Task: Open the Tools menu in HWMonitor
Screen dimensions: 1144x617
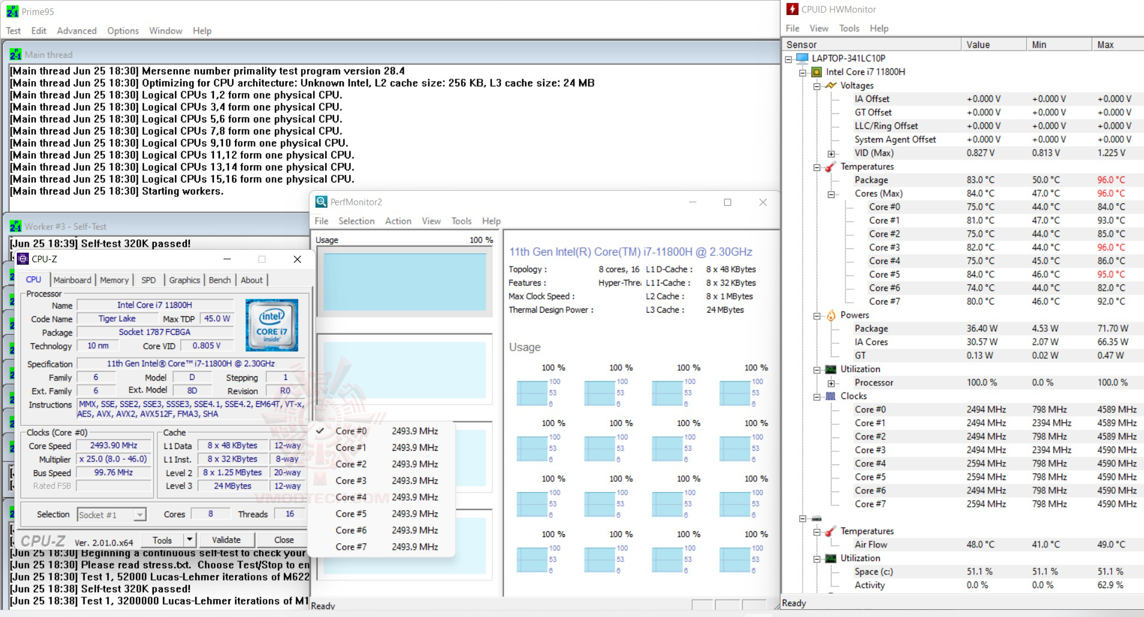Action: point(849,28)
